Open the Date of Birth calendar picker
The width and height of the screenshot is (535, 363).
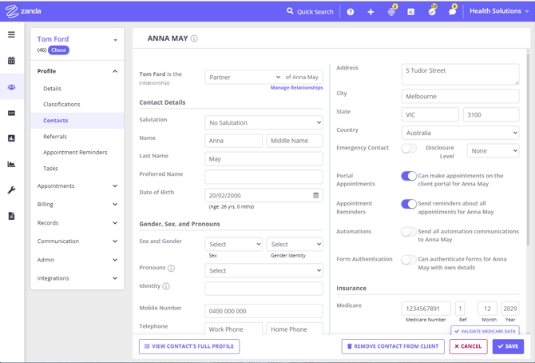[315, 195]
